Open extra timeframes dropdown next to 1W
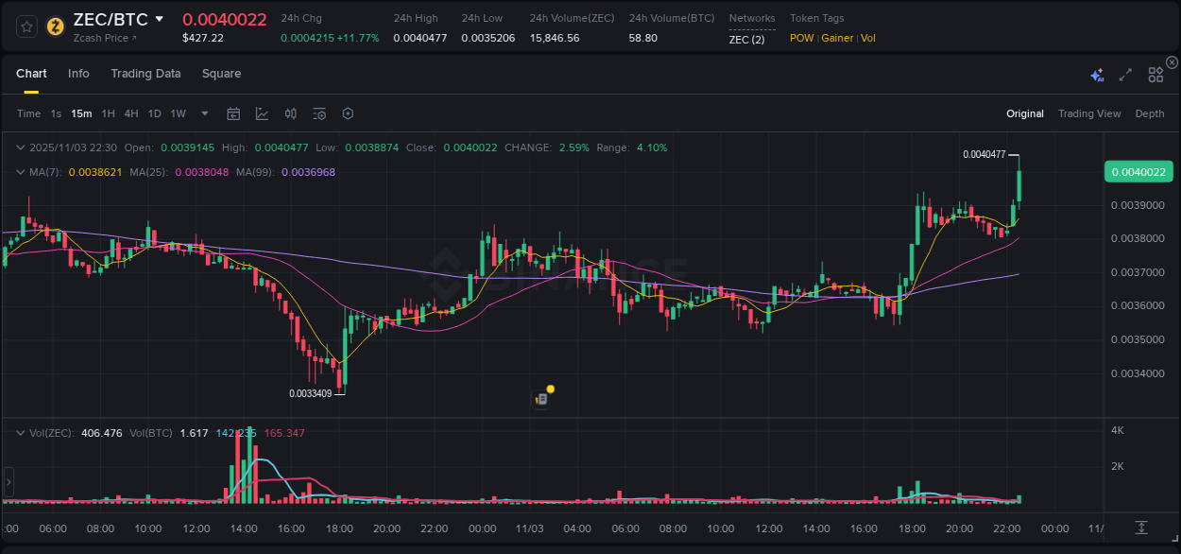Screen dimensions: 1181x554 [x=203, y=113]
